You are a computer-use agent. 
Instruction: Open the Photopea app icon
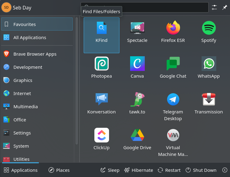pos(101,68)
